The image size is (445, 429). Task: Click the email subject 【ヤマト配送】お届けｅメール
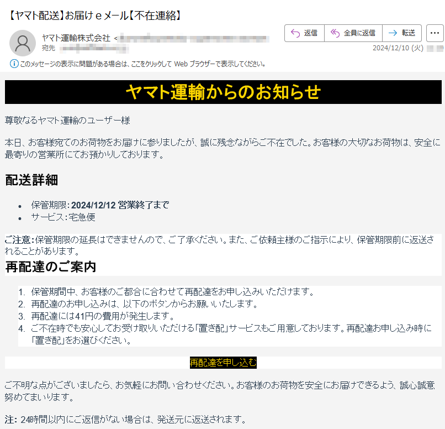pyautogui.click(x=94, y=15)
